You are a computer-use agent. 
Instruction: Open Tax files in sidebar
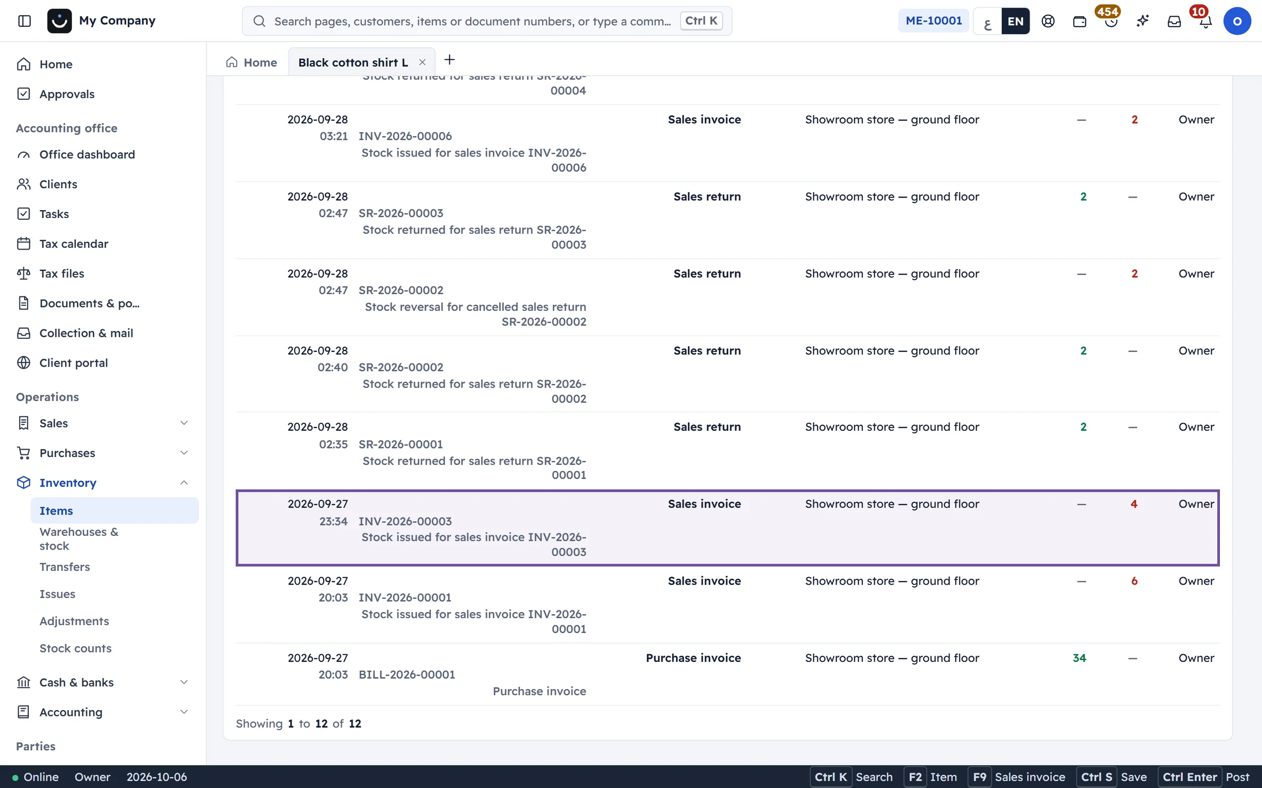pyautogui.click(x=103, y=274)
